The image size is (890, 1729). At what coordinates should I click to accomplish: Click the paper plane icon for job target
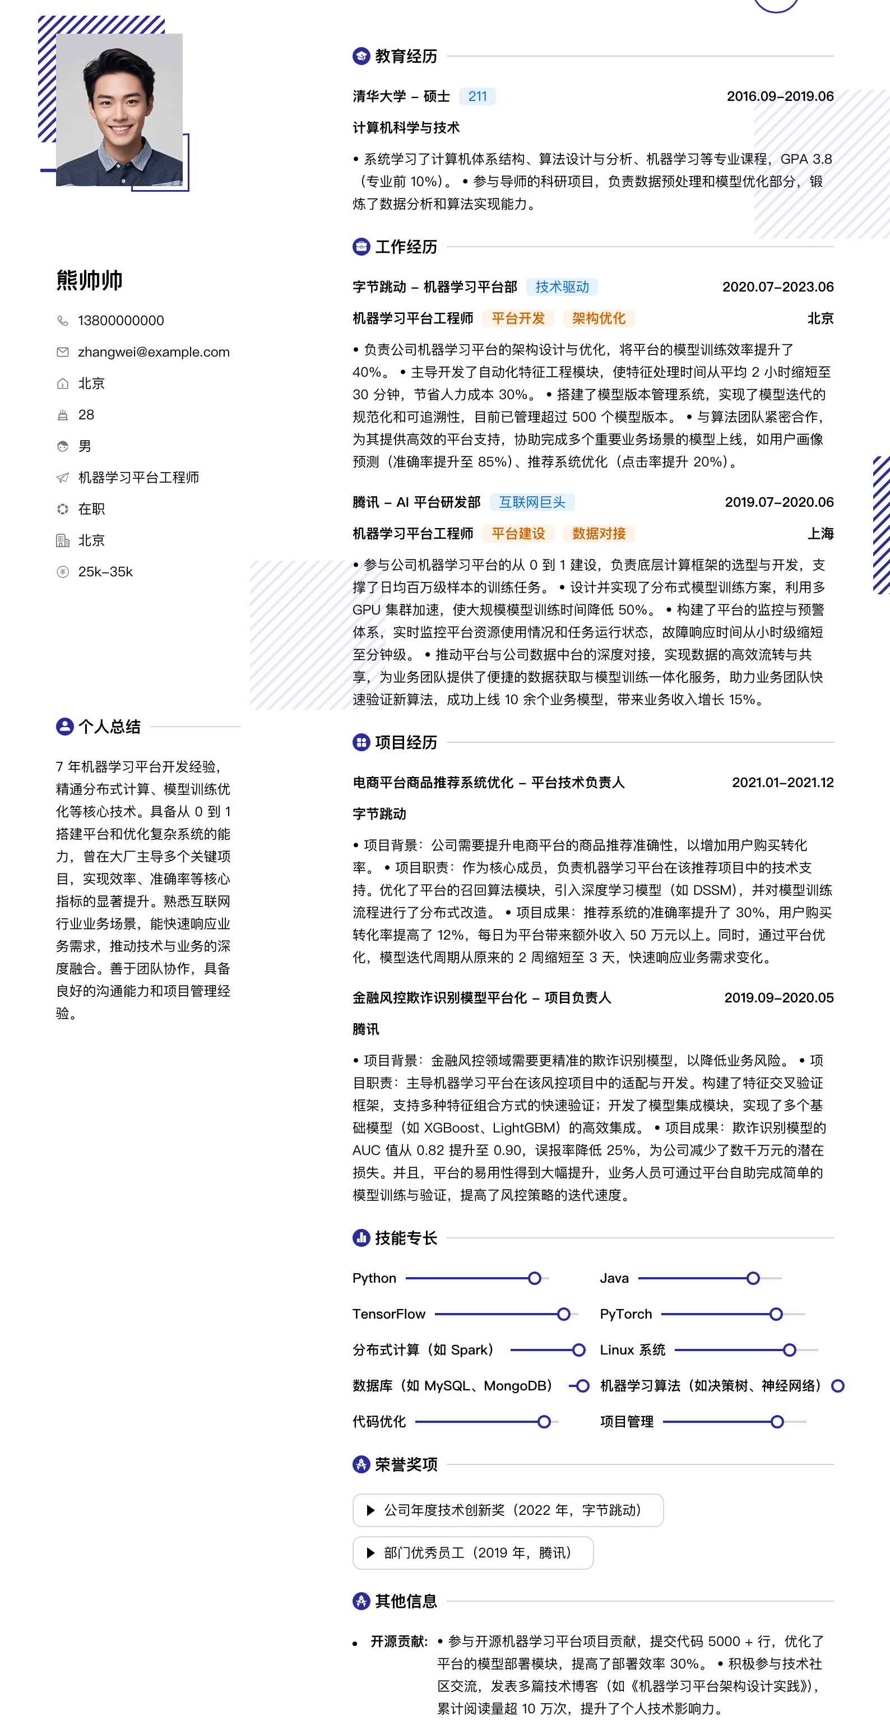62,478
